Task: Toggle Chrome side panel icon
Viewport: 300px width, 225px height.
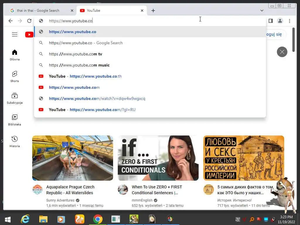Action: (270, 21)
